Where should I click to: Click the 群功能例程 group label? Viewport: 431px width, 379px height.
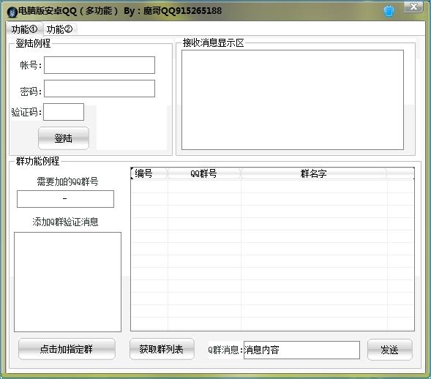pyautogui.click(x=37, y=161)
